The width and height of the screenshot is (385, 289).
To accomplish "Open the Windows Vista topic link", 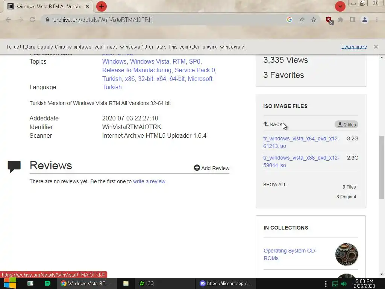I will [x=150, y=61].
